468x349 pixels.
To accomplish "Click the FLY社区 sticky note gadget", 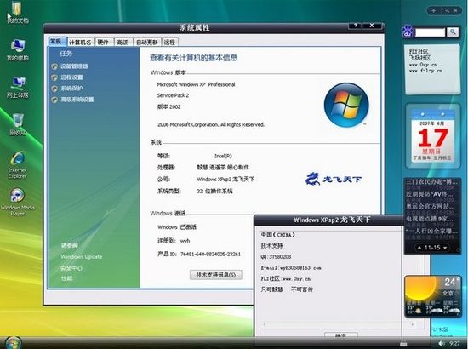I will (x=432, y=69).
